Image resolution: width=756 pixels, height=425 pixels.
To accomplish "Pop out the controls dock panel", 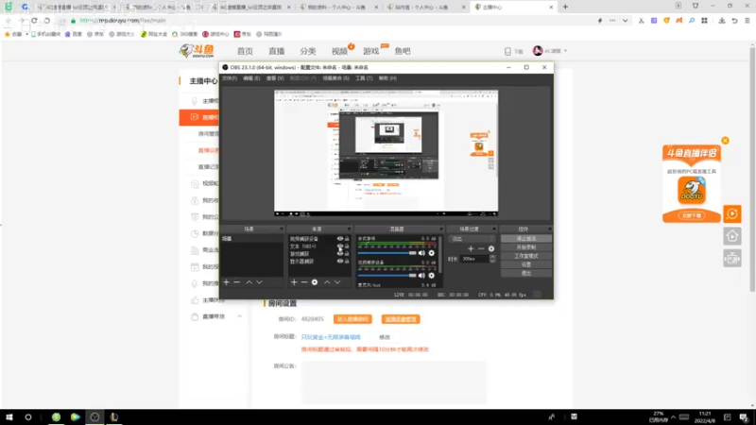I will 549,229.
